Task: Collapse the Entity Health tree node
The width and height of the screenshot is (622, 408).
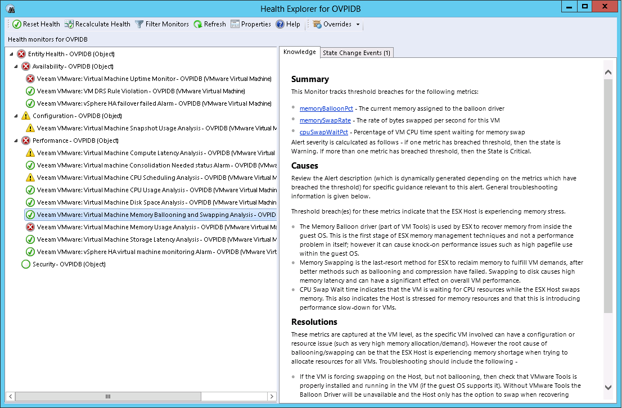Action: 11,54
